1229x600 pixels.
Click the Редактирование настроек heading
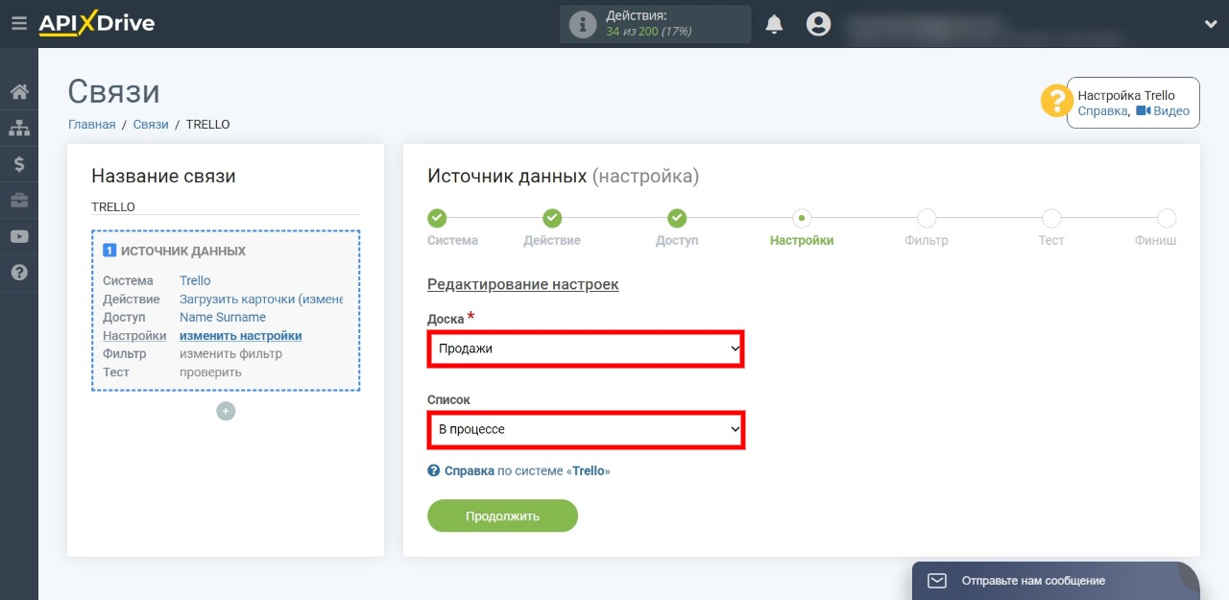pyautogui.click(x=523, y=285)
